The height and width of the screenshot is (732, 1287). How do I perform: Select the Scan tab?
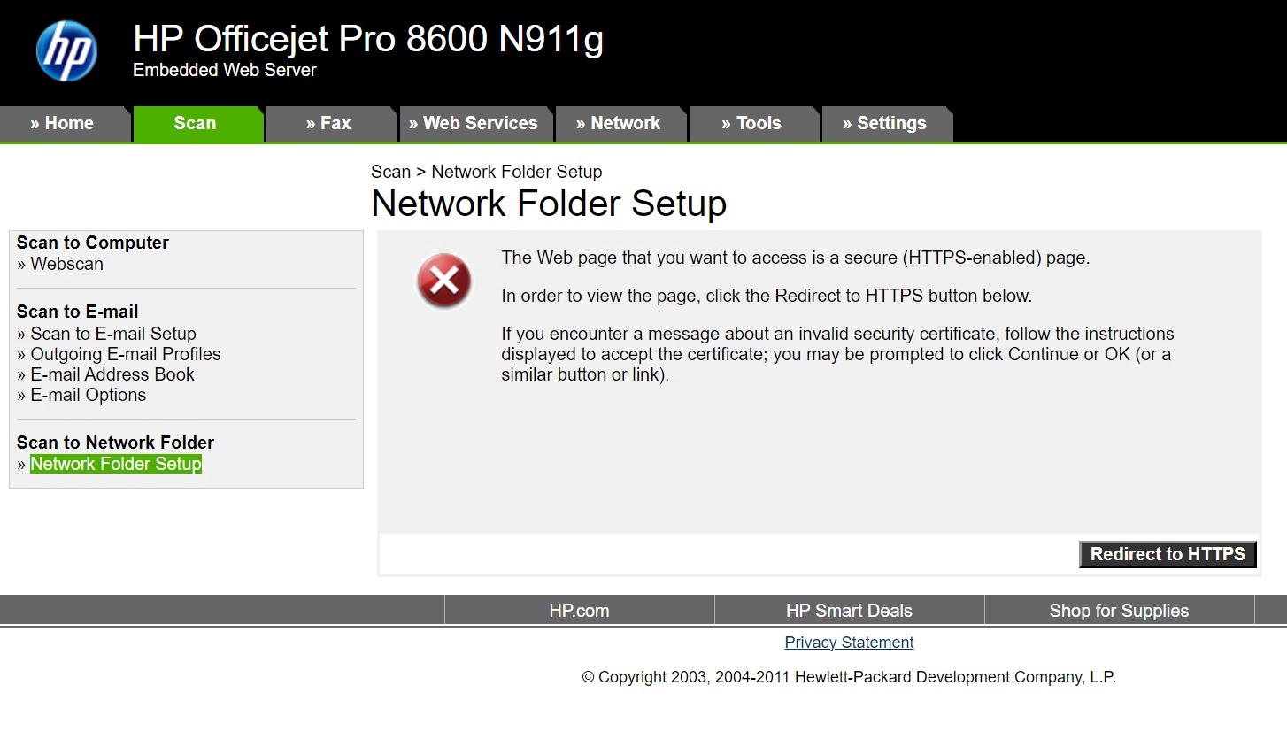[196, 123]
